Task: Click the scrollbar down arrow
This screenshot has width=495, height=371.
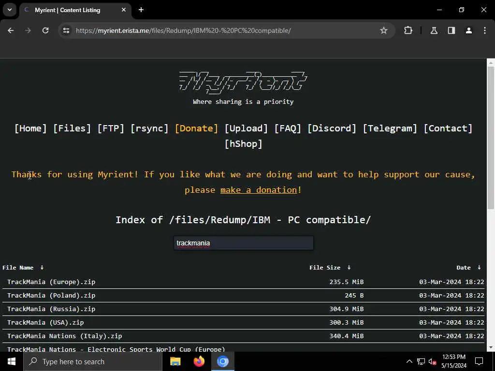Action: pos(491,347)
